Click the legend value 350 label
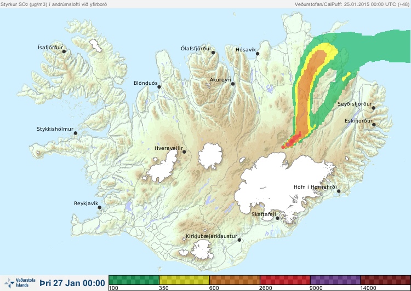411x291 pixels. [164, 288]
